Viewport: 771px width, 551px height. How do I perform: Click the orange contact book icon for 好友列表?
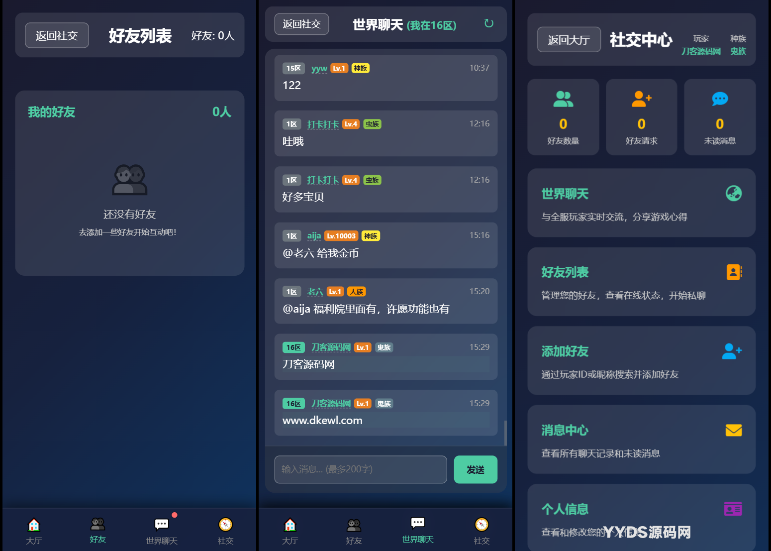pos(734,272)
